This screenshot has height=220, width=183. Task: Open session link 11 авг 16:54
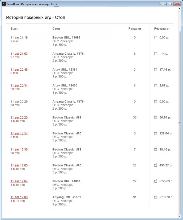(19, 133)
